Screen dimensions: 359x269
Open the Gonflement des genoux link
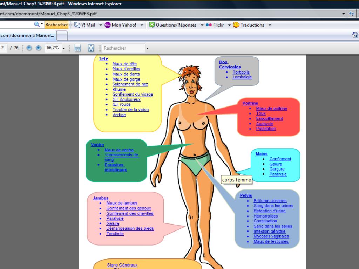[x=129, y=208]
